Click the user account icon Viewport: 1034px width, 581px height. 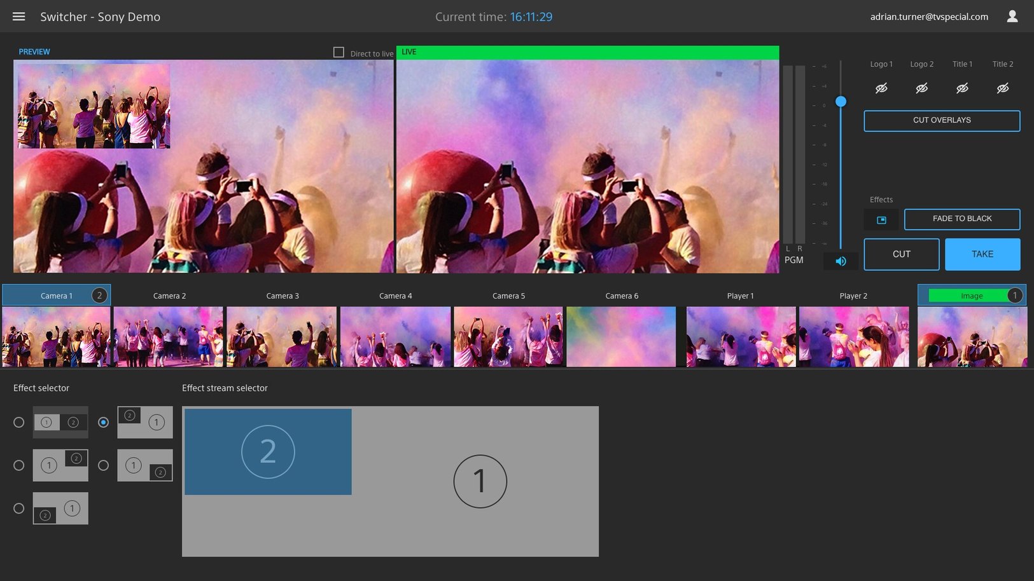pos(1013,16)
